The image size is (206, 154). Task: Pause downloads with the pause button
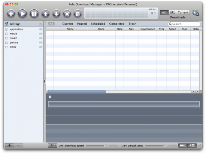[34, 13]
